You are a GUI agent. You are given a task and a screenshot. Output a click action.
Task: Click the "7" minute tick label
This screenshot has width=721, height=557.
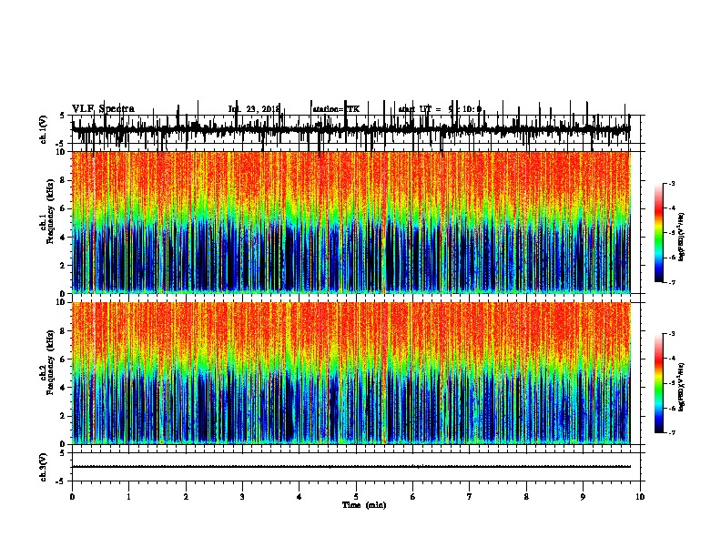(470, 497)
